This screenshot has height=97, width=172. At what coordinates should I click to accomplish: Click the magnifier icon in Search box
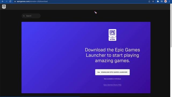point(24,16)
